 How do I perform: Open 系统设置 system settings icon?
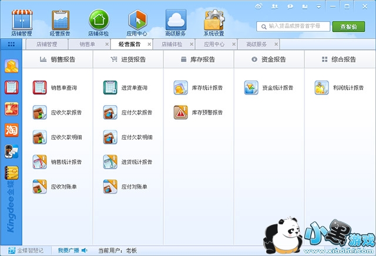pos(214,23)
